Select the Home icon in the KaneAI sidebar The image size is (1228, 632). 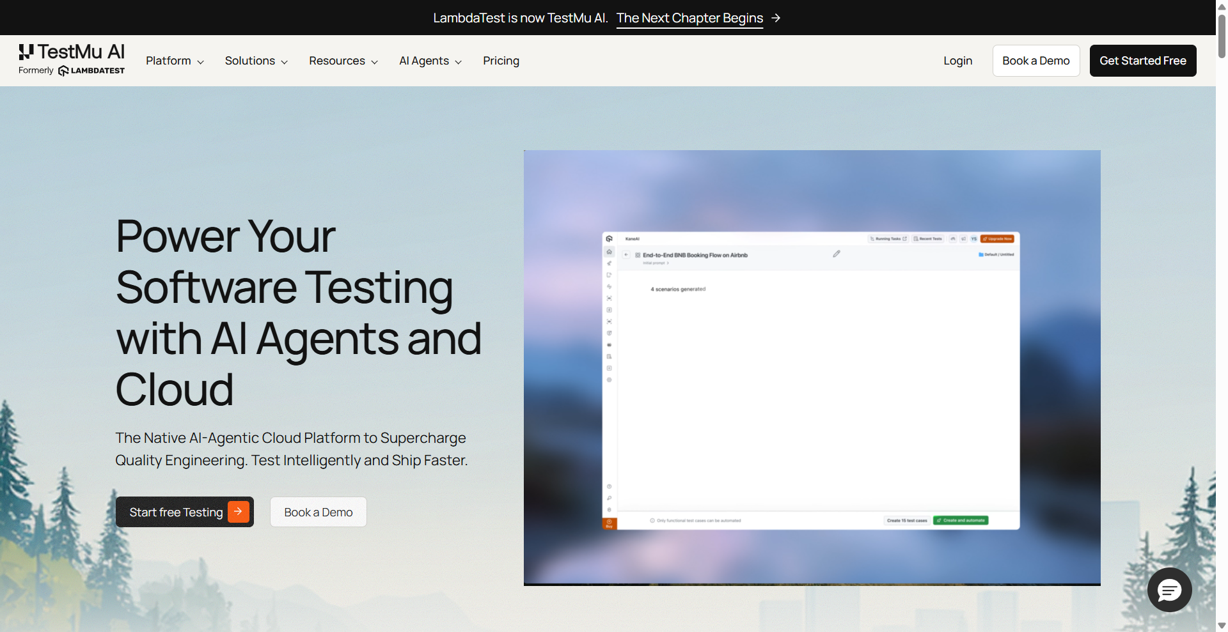(609, 251)
